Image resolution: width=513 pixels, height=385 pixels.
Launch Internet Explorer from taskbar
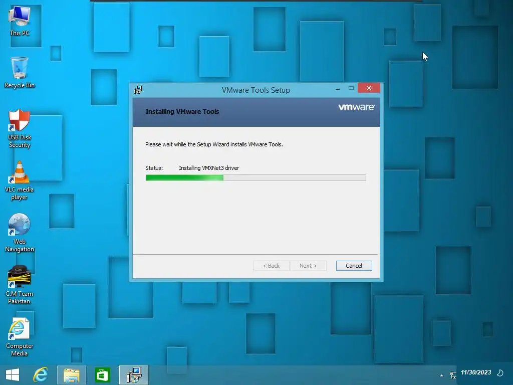(x=41, y=375)
